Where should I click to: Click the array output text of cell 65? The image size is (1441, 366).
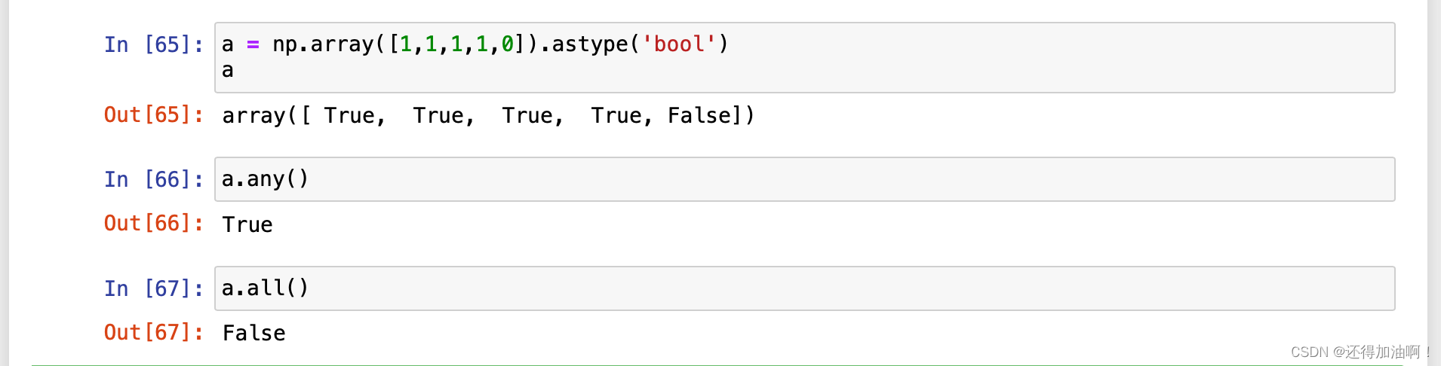click(x=487, y=116)
